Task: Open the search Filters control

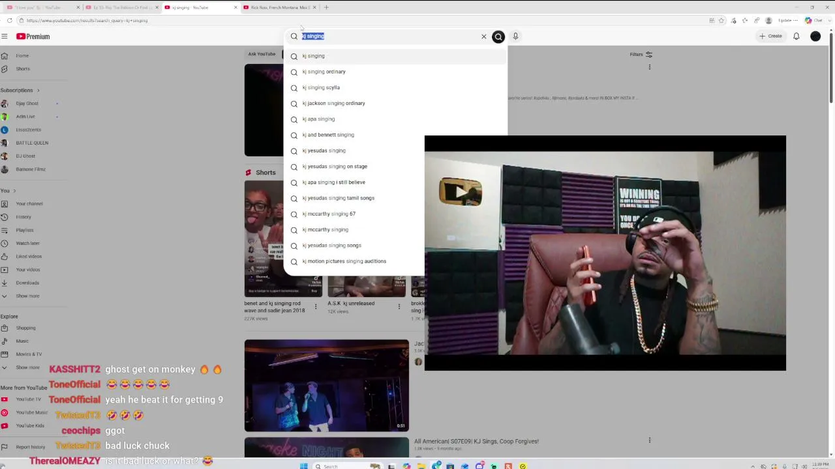Action: (x=641, y=55)
